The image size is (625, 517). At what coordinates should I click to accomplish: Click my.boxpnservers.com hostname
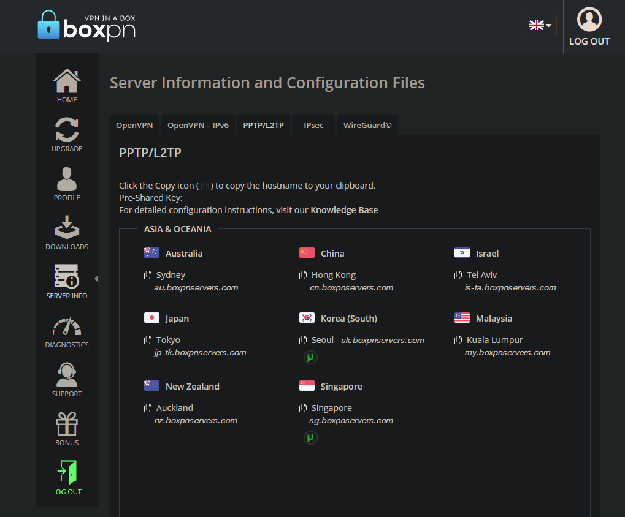point(507,352)
